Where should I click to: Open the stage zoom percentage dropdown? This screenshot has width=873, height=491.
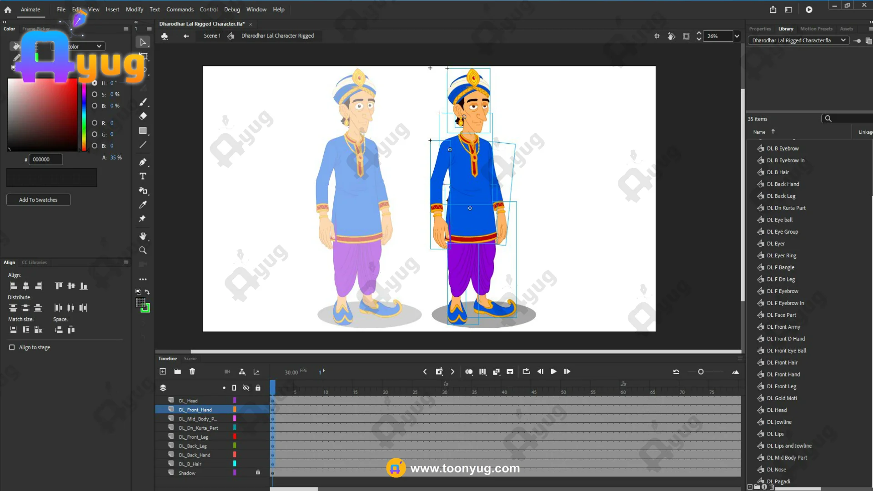pos(737,36)
